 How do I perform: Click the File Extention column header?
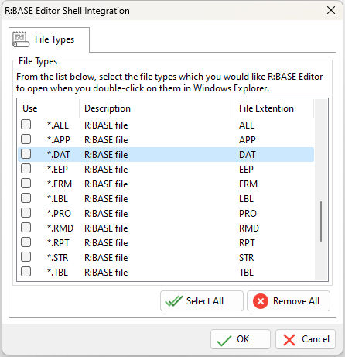[x=274, y=108]
